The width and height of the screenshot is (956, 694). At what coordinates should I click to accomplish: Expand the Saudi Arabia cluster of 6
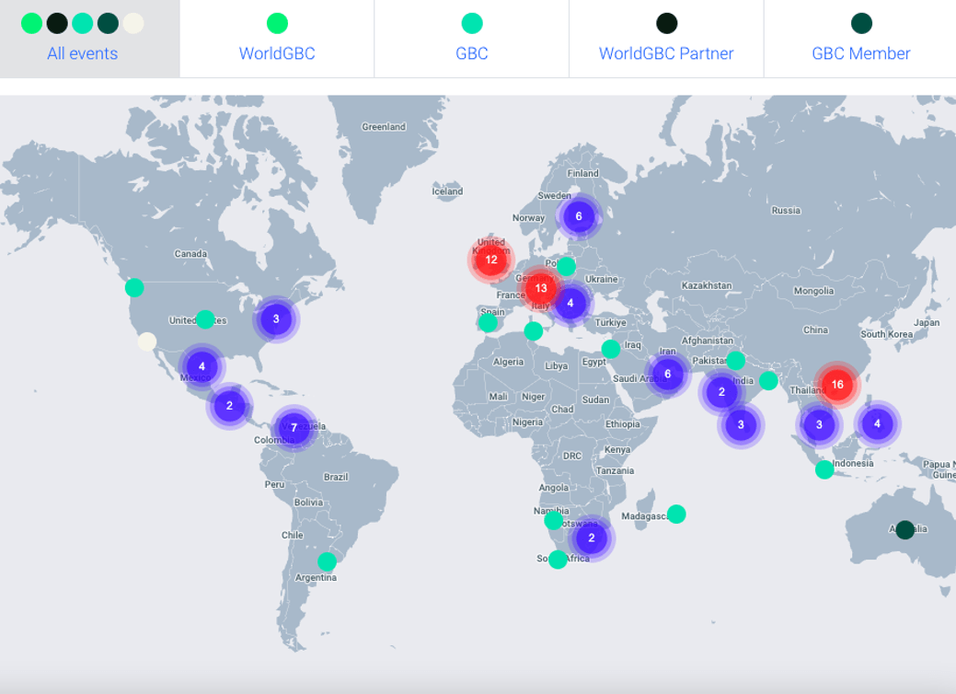point(668,374)
